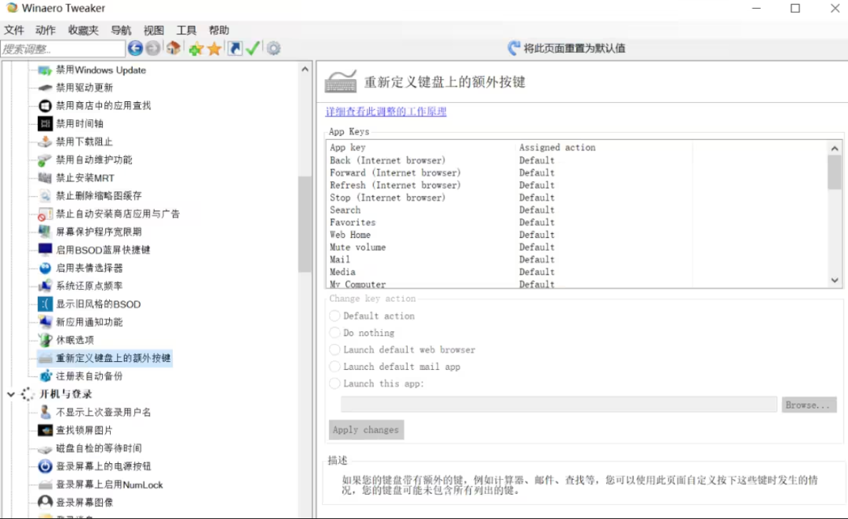Click the Apply changes button
This screenshot has height=519, width=848.
coord(366,430)
